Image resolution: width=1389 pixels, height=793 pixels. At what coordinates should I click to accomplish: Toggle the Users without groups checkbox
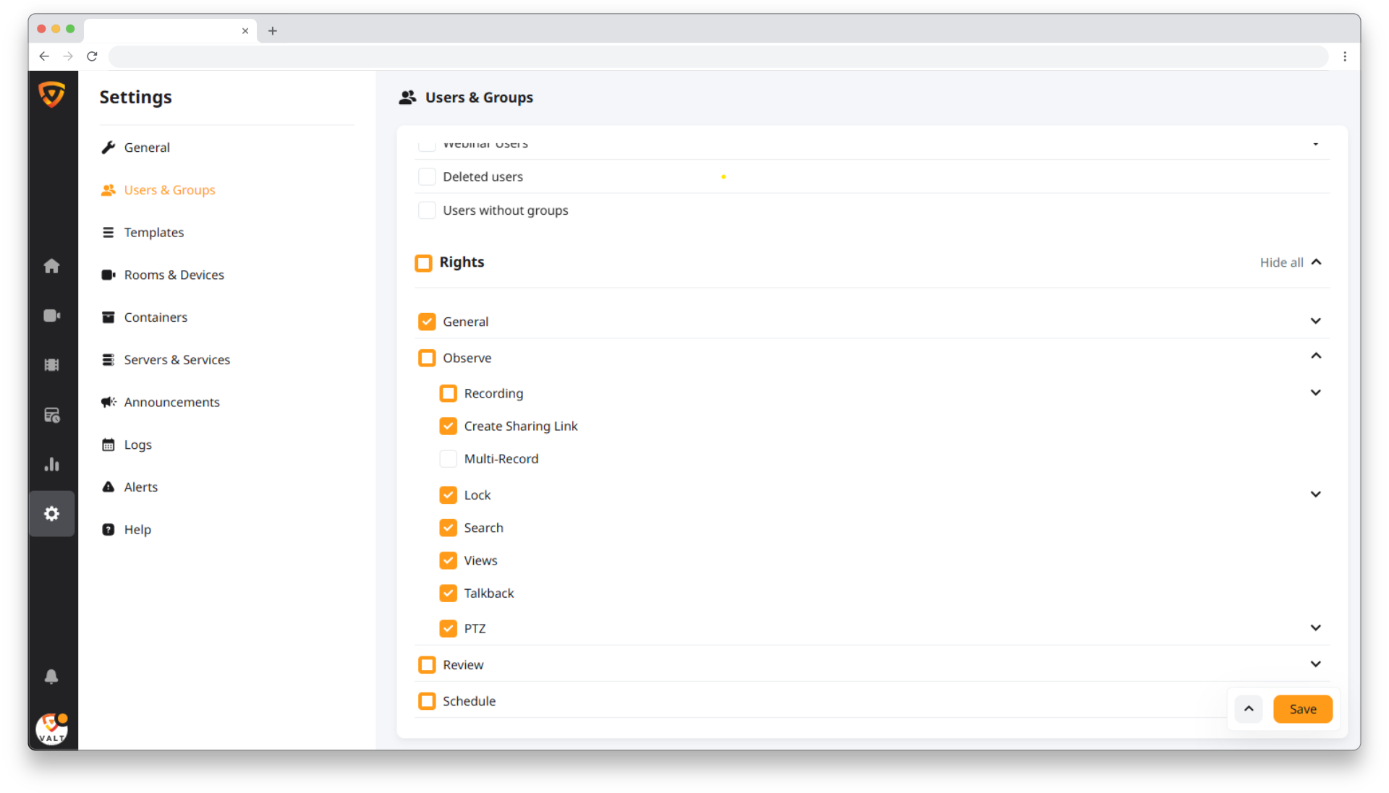click(x=427, y=211)
